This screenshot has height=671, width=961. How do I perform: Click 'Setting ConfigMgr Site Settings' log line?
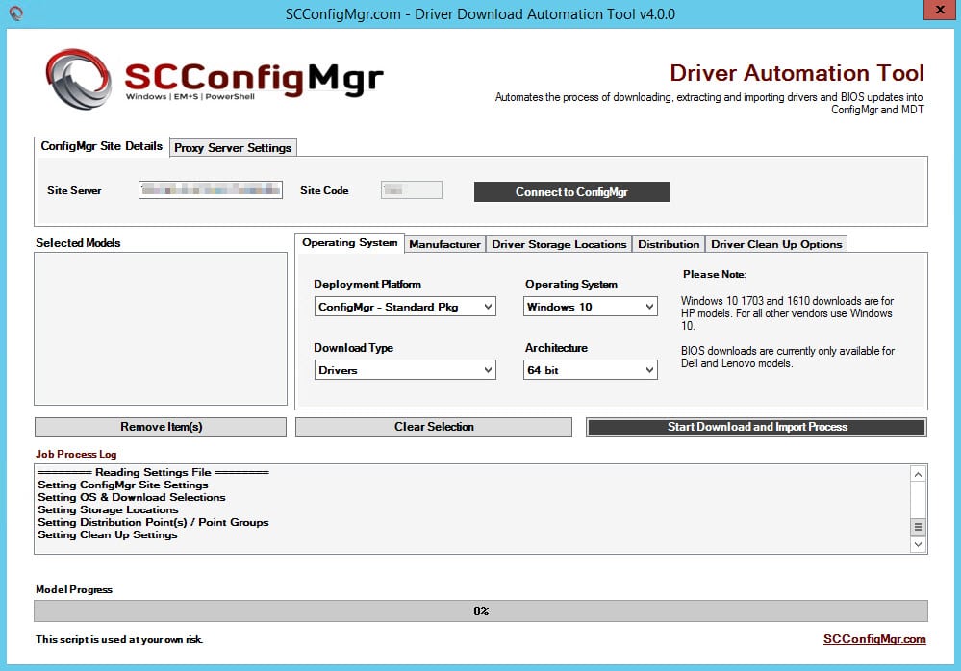[x=123, y=485]
